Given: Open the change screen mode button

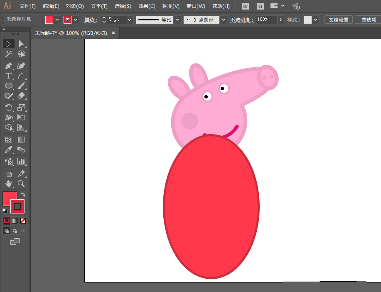Looking at the screenshot, I should [15, 241].
